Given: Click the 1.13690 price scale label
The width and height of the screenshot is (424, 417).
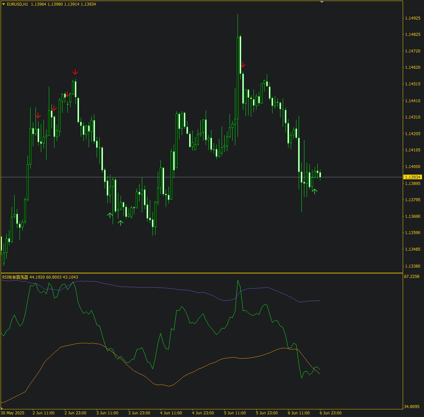Looking at the screenshot, I should tap(412, 216).
